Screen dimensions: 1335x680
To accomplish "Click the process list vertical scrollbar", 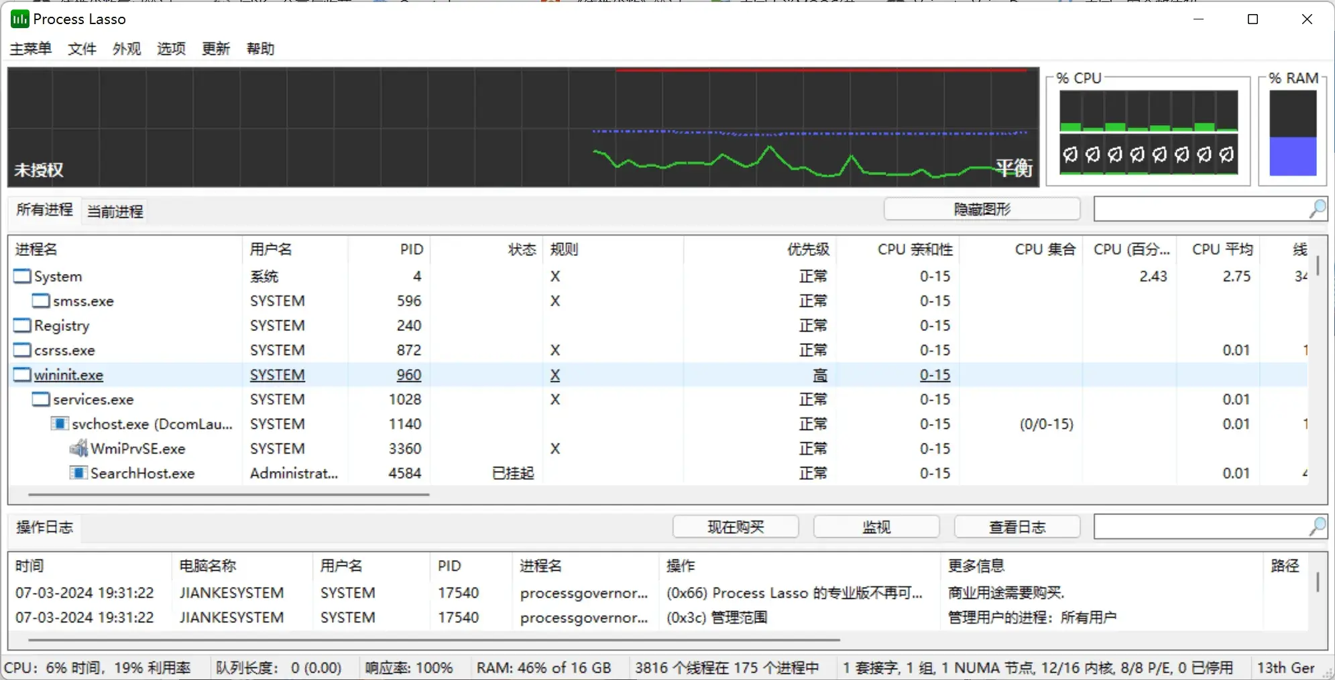I will coord(1318,265).
